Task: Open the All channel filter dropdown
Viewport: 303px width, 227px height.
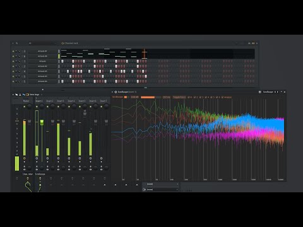Action: (42, 44)
